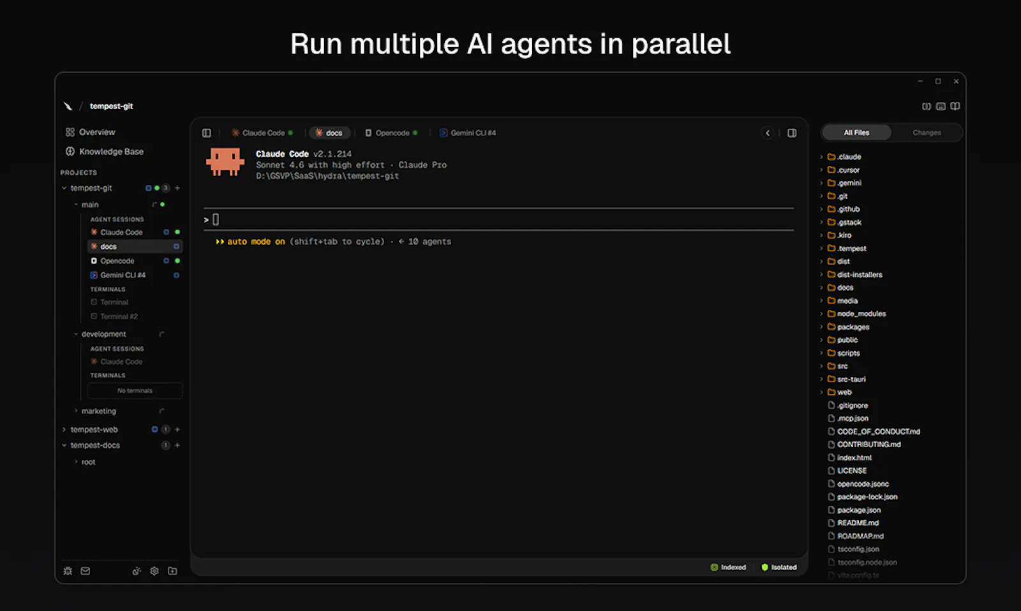Open the LICENSE file

[847, 471]
